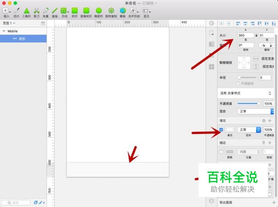Click the 智能缩放 resizing constraints box
This screenshot has width=278, height=207.
pyautogui.click(x=244, y=63)
